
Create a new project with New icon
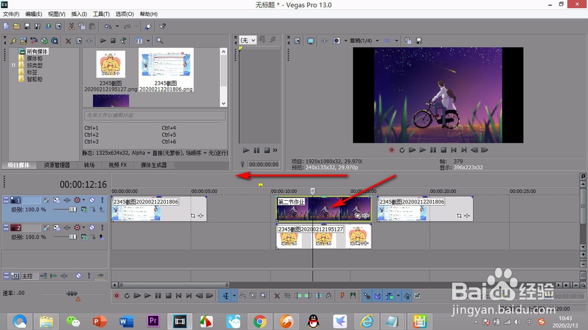tap(6, 26)
